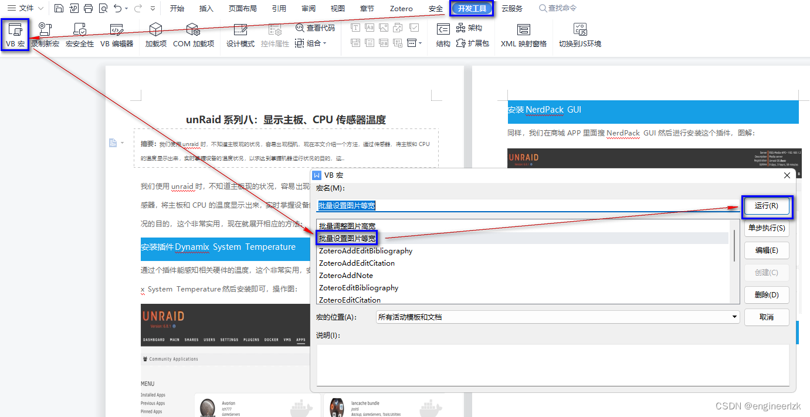Click 单步执行(S) step button
Screen dimensions: 810x417
[x=767, y=228]
